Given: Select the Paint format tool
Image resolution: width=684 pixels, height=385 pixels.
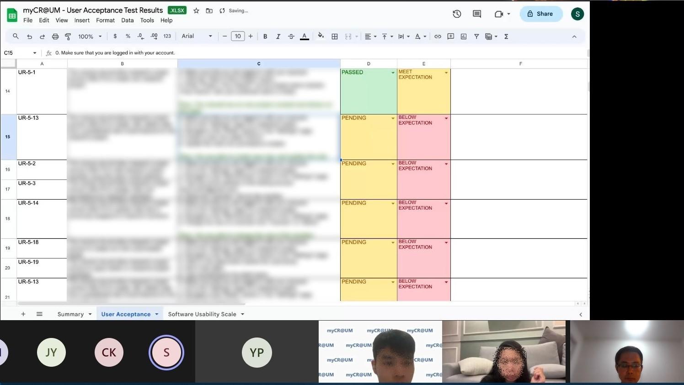Looking at the screenshot, I should (68, 36).
